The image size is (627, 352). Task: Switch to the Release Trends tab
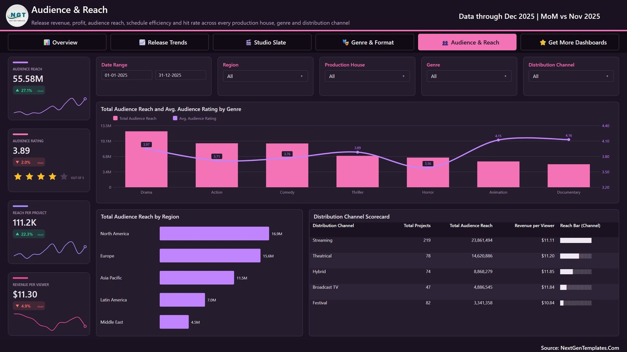[x=159, y=42]
